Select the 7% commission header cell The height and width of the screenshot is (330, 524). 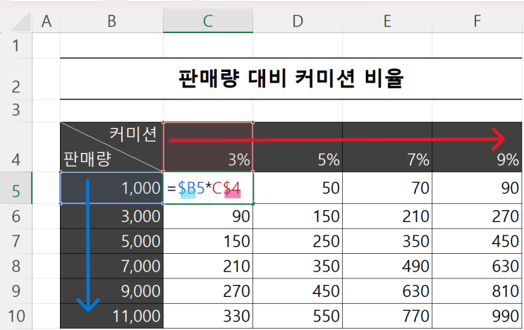click(x=387, y=147)
